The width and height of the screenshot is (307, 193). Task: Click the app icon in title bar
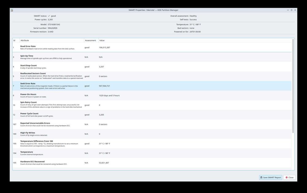tap(12, 10)
